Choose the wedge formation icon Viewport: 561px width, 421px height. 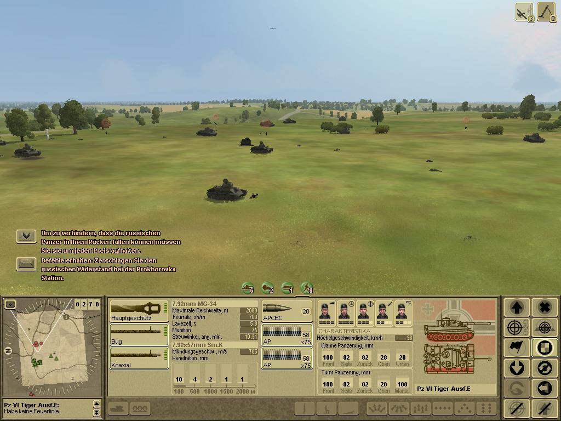[464, 408]
